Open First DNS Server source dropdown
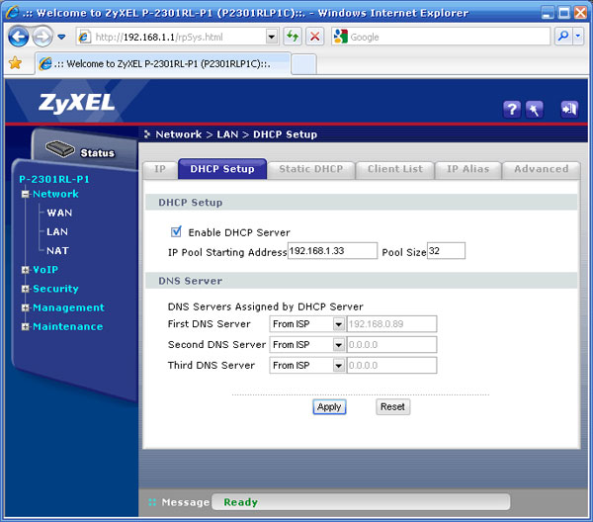This screenshot has width=593, height=522. [x=338, y=323]
